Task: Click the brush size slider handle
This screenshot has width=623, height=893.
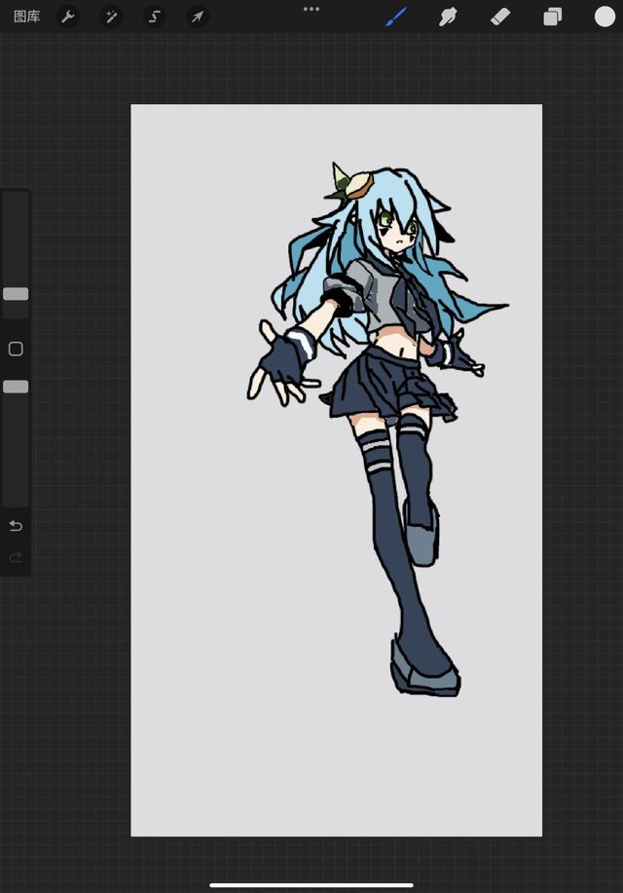Action: 16,294
